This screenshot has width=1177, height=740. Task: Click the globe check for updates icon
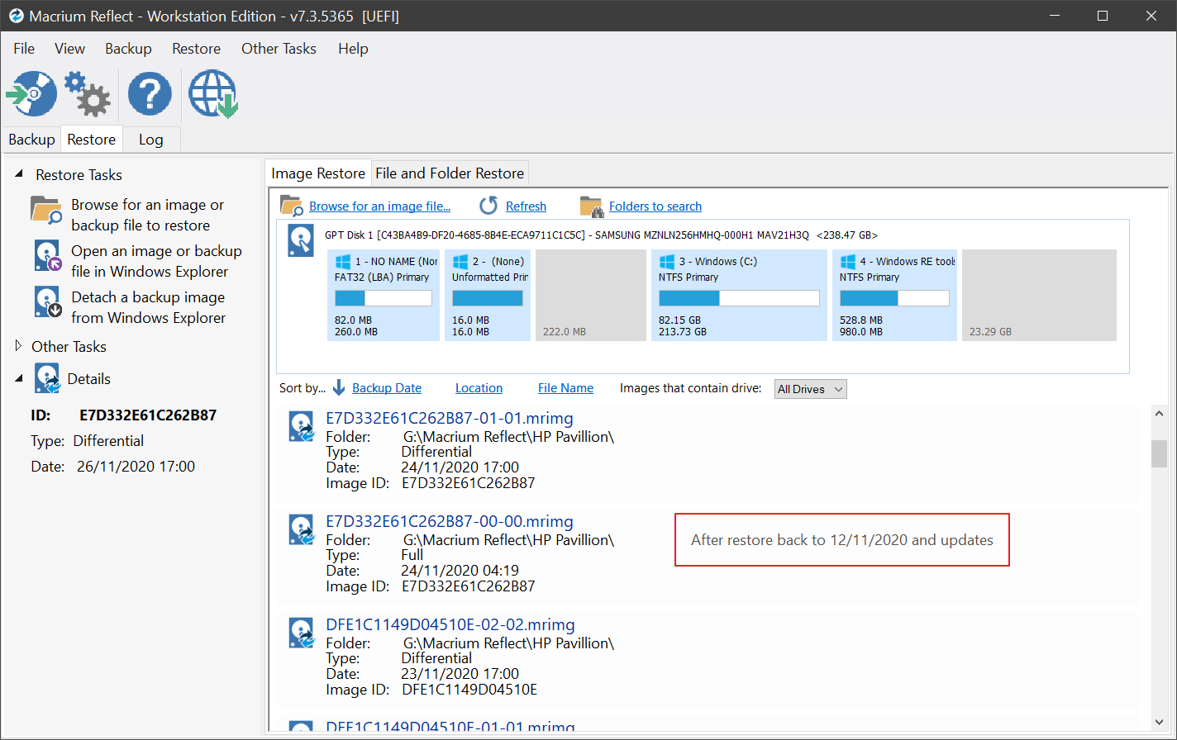click(213, 93)
